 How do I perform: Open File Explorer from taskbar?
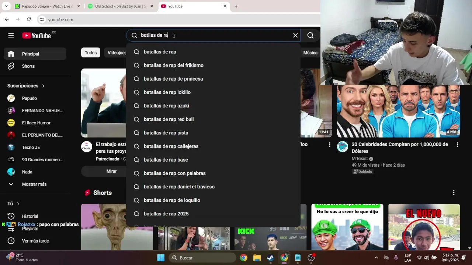click(x=257, y=258)
